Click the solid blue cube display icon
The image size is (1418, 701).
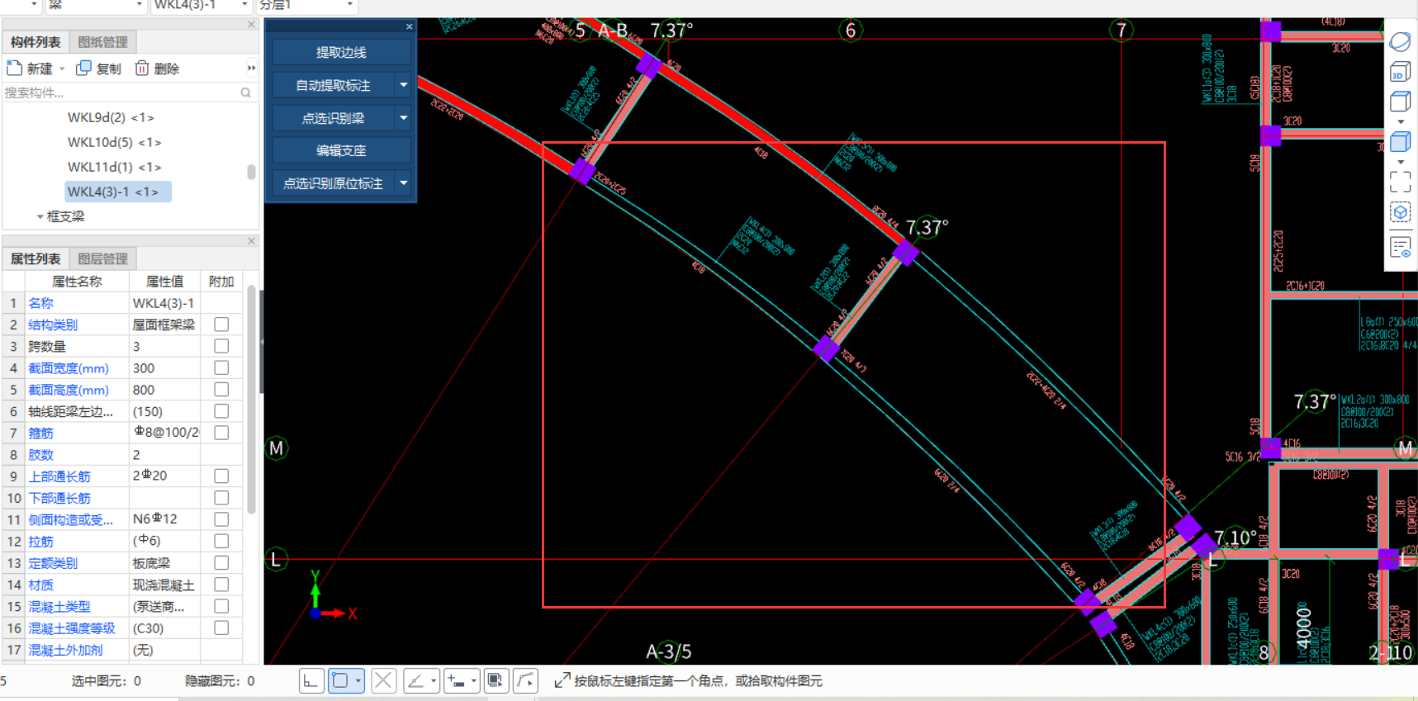coord(1400,142)
